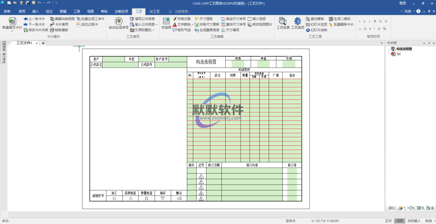Click the 自动生成序号 auto-numbering icon
Screen dimensions: 436x224
point(118,21)
